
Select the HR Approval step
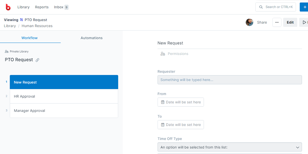click(64, 96)
